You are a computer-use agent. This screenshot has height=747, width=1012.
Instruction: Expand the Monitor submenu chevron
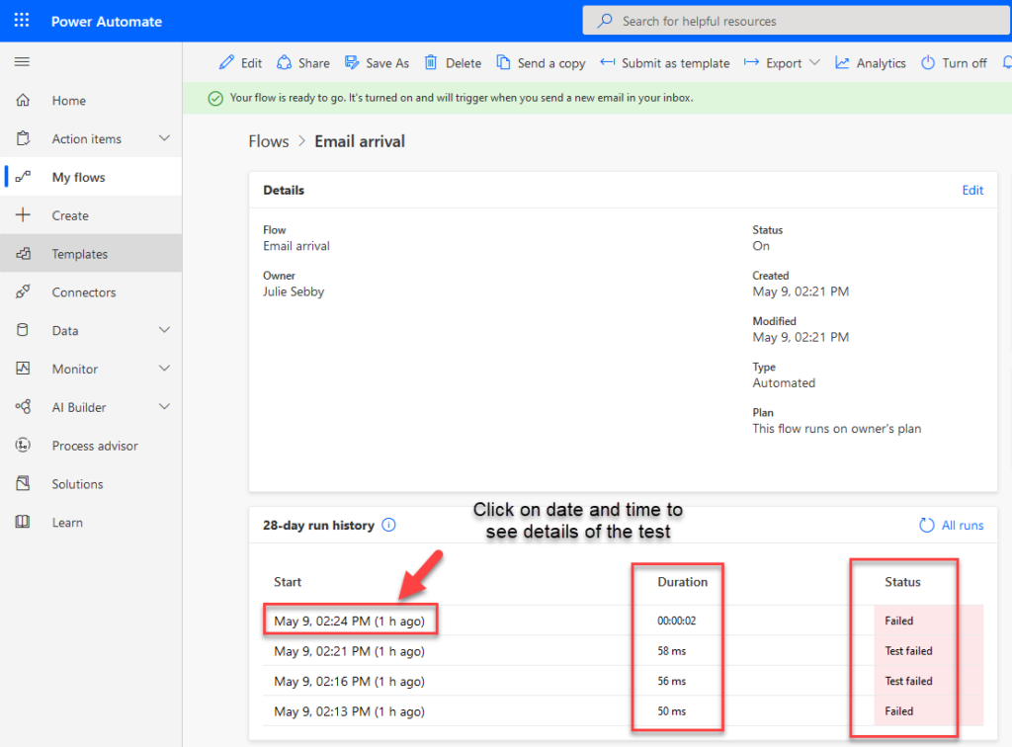[x=165, y=369]
